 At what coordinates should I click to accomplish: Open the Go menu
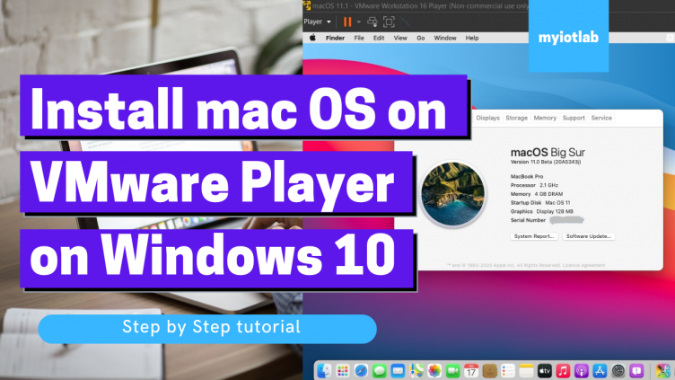tap(421, 38)
